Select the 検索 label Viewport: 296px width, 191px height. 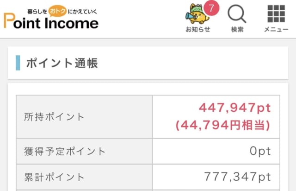click(x=237, y=30)
